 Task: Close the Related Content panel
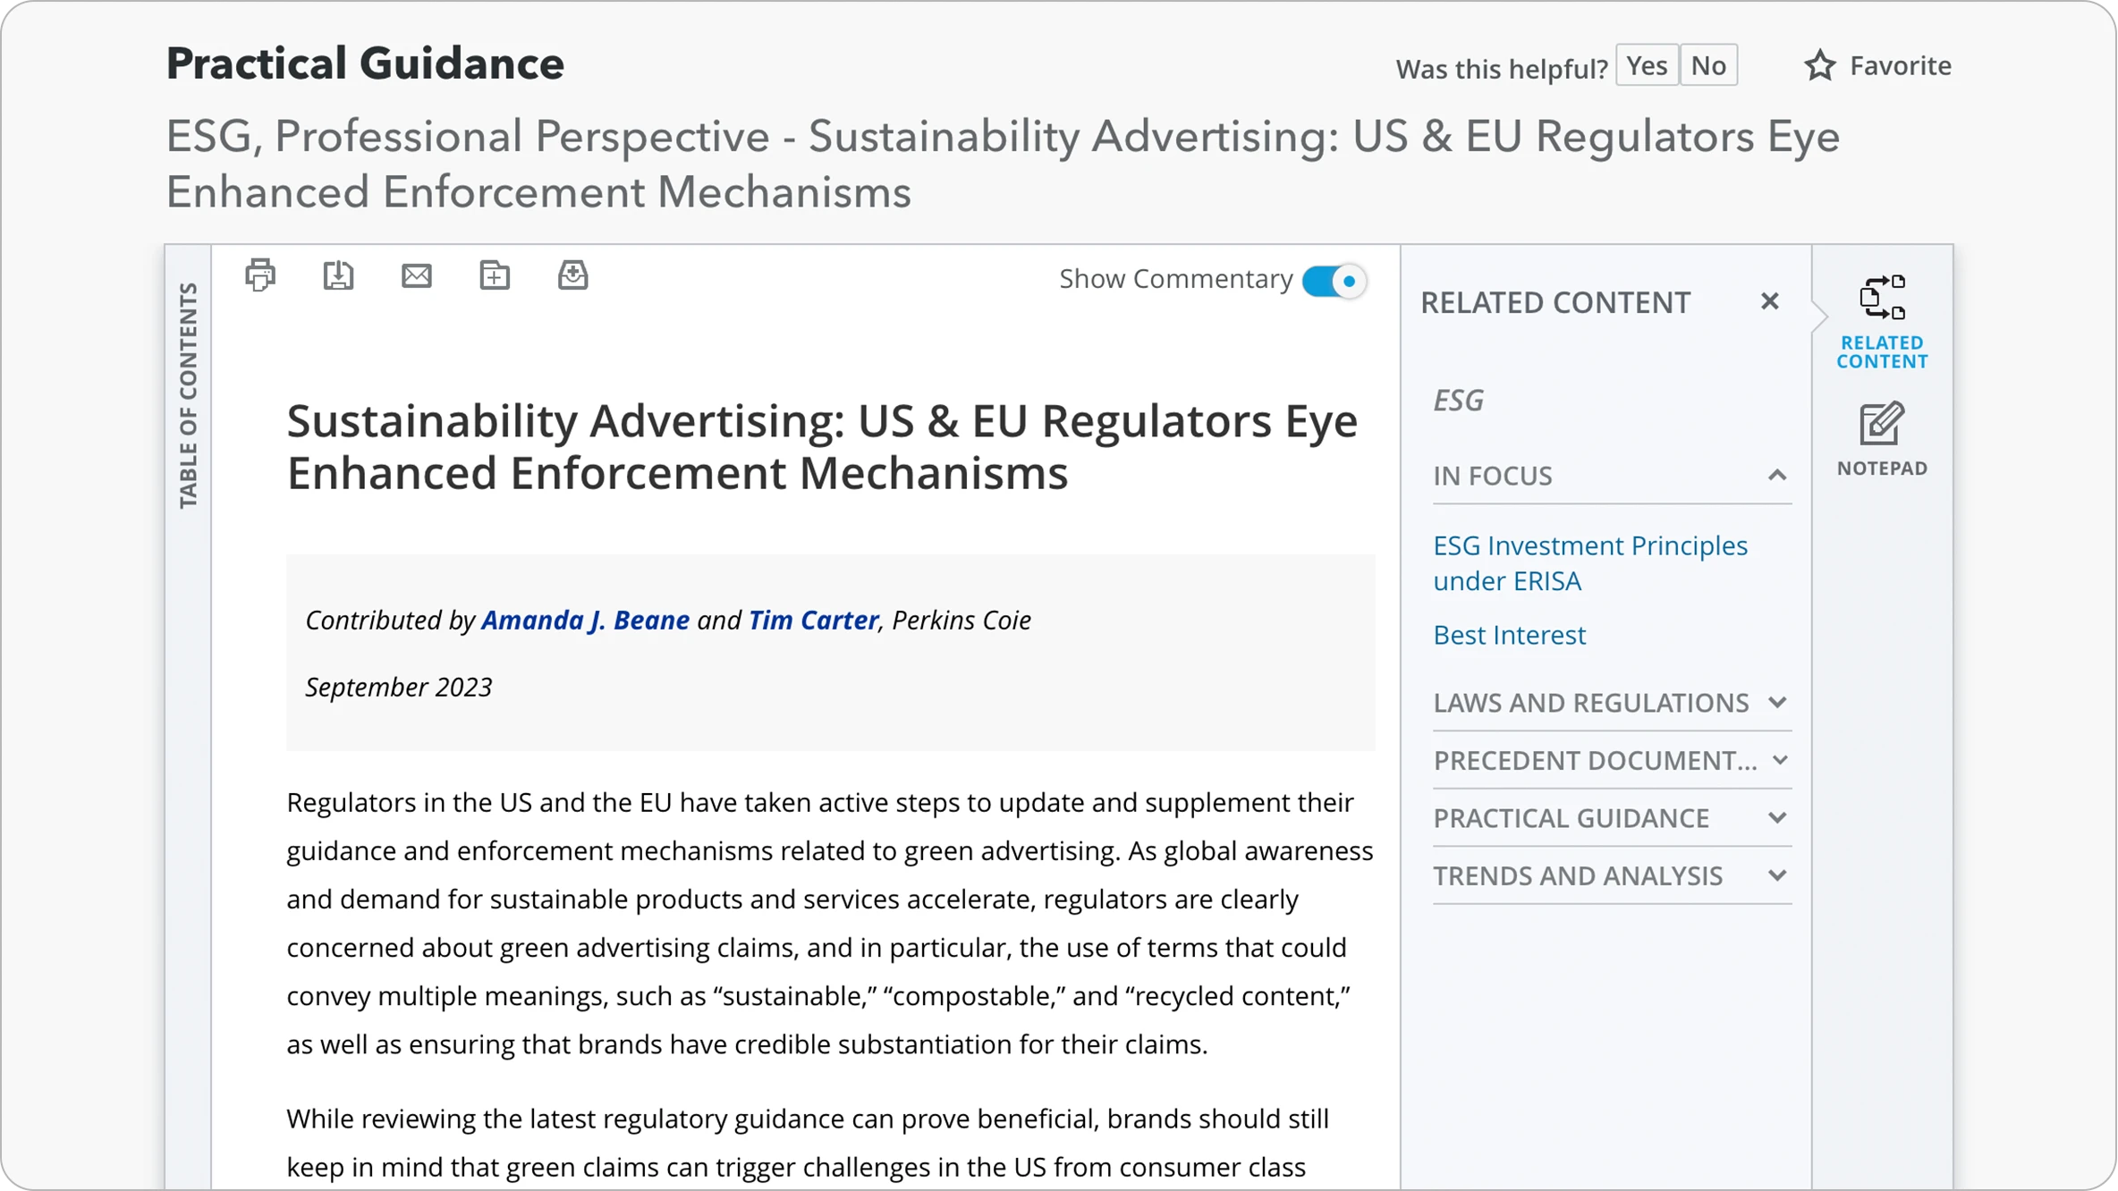coord(1769,302)
